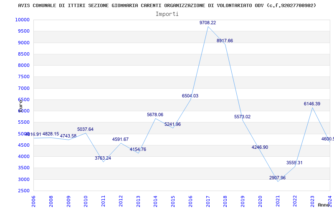Click the 2009 x-axis year label
The height and width of the screenshot is (209, 334).
[x=68, y=201]
